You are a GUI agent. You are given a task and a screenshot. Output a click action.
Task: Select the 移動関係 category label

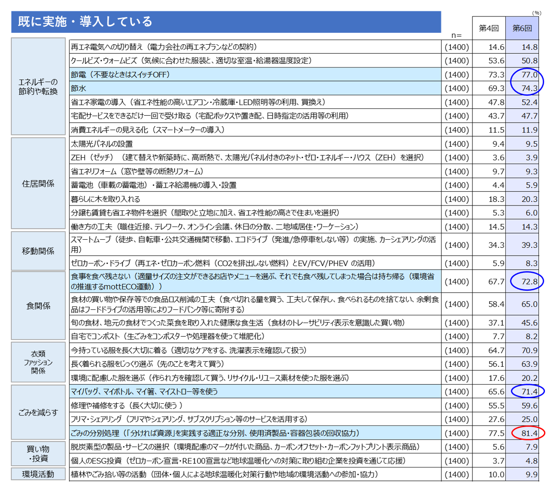point(38,251)
